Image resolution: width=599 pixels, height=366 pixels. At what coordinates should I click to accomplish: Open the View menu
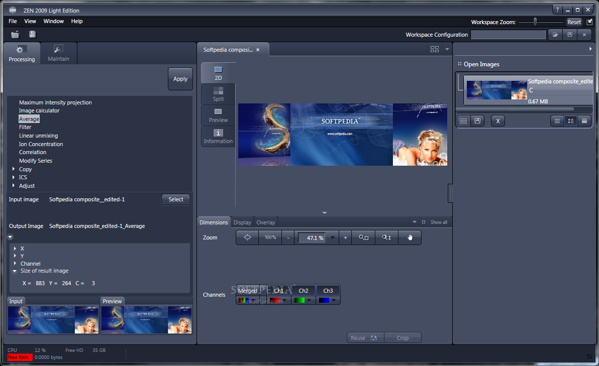pyautogui.click(x=30, y=22)
